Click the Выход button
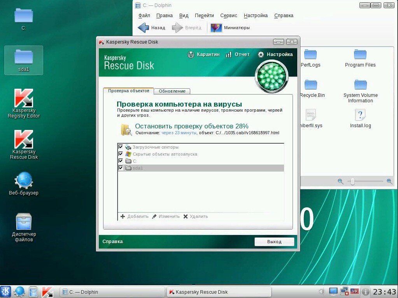This screenshot has width=398, height=298. pyautogui.click(x=274, y=242)
